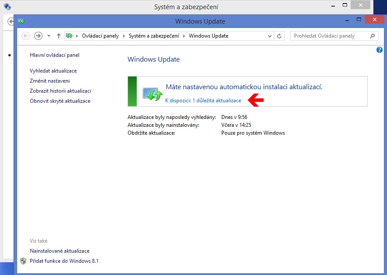
Task: Open Zobrazit historii aktualizací link
Action: 60,91
